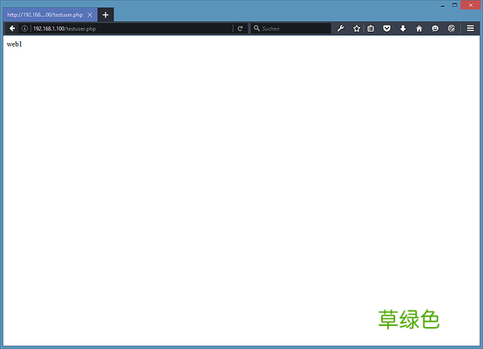Screen dimensions: 483x349
Task: Click the round extension icon beside menu
Action: tap(451, 28)
